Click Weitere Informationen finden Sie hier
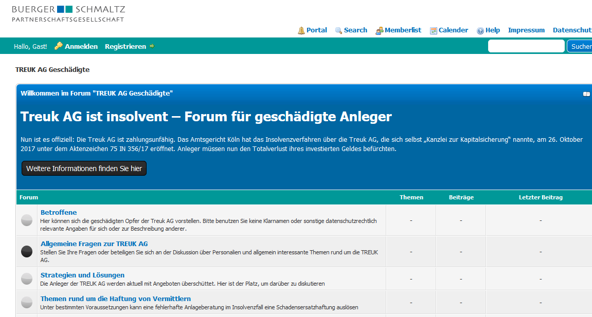 (x=84, y=169)
